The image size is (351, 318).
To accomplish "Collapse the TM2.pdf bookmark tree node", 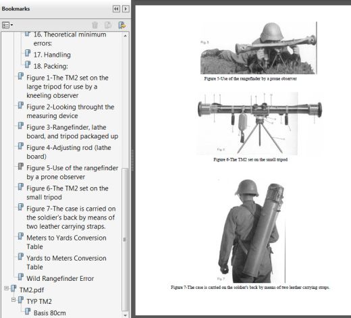I will (x=6, y=288).
